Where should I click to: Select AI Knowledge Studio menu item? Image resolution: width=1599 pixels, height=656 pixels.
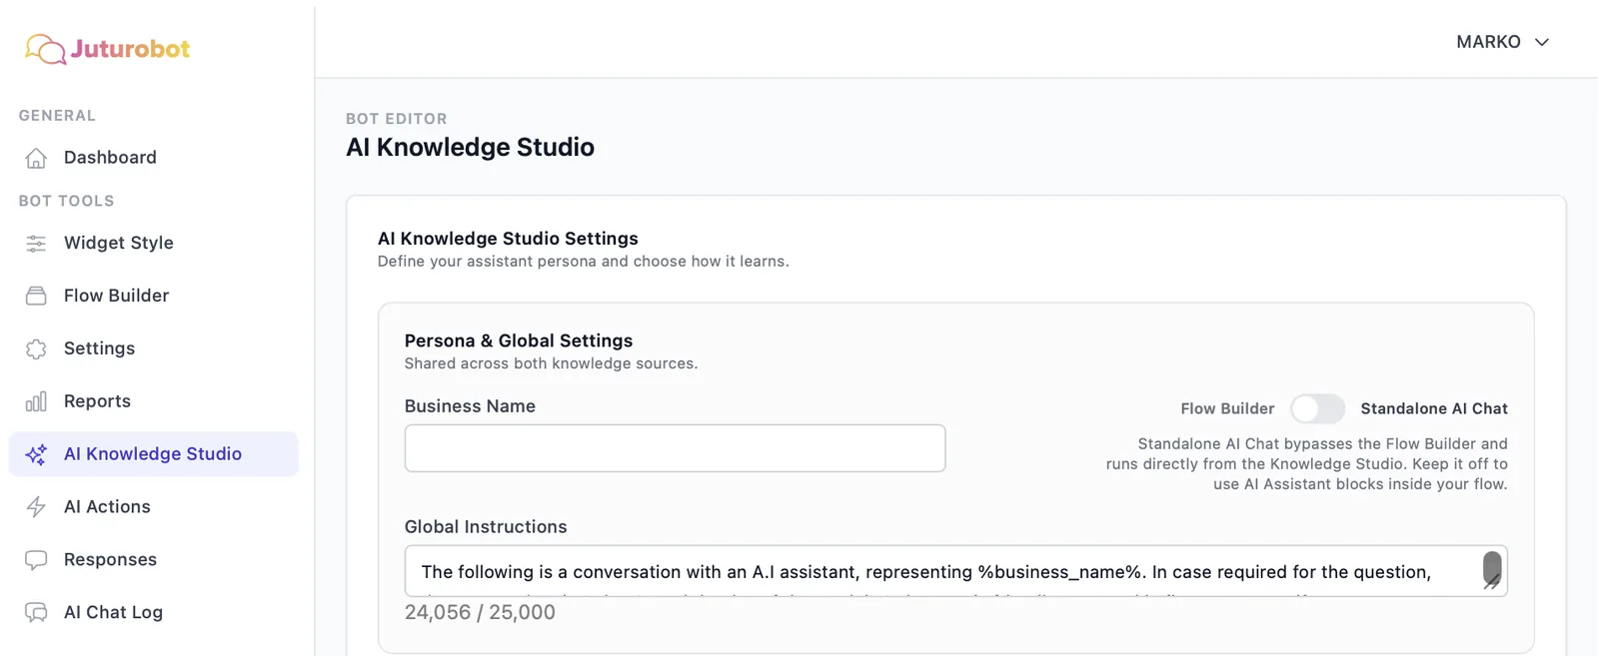pos(154,454)
